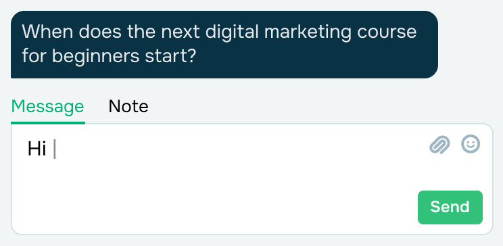The width and height of the screenshot is (503, 246).
Task: Choose the smiley icon beside paperclip
Action: point(471,144)
